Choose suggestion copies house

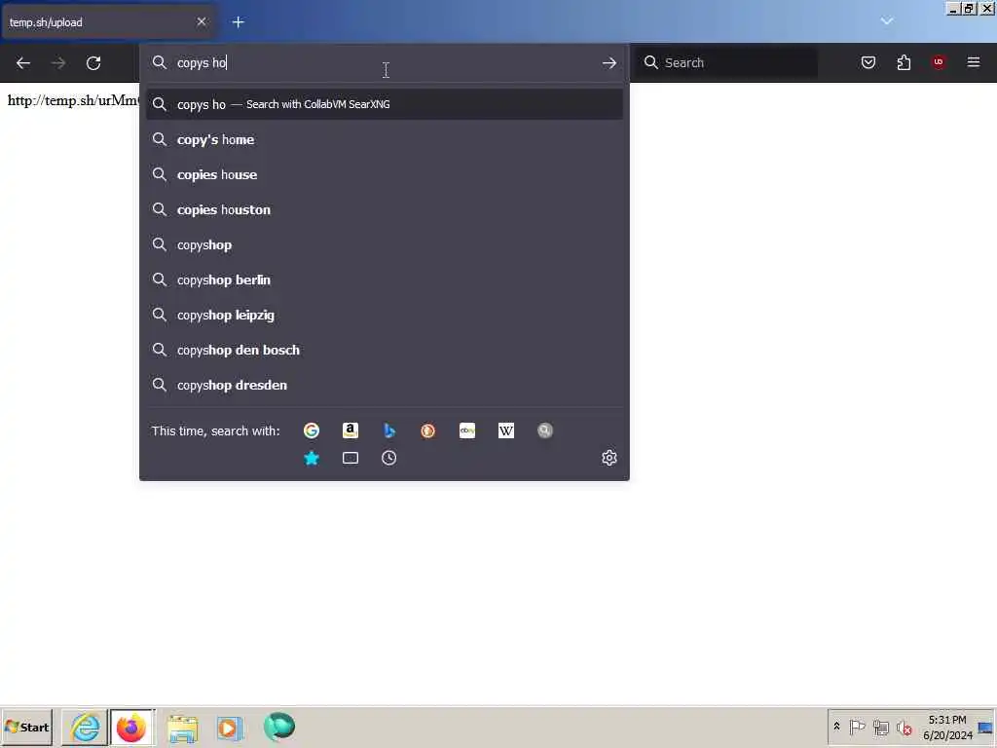[x=385, y=174]
